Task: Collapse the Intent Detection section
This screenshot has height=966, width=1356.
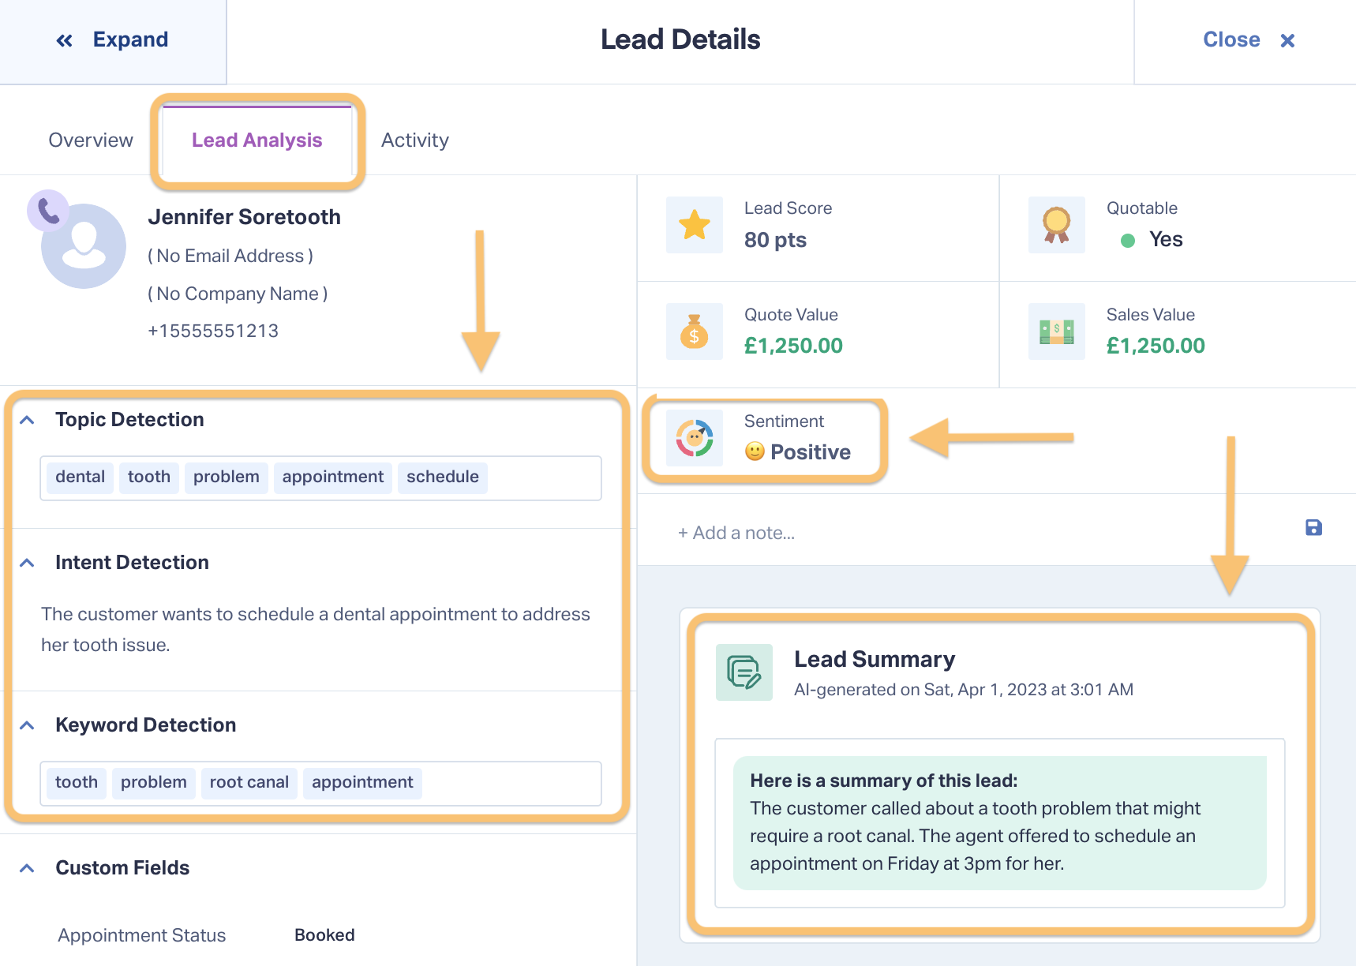Action: pyautogui.click(x=27, y=563)
